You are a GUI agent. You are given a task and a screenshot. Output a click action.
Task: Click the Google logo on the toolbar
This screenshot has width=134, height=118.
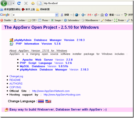(x=5, y=15)
